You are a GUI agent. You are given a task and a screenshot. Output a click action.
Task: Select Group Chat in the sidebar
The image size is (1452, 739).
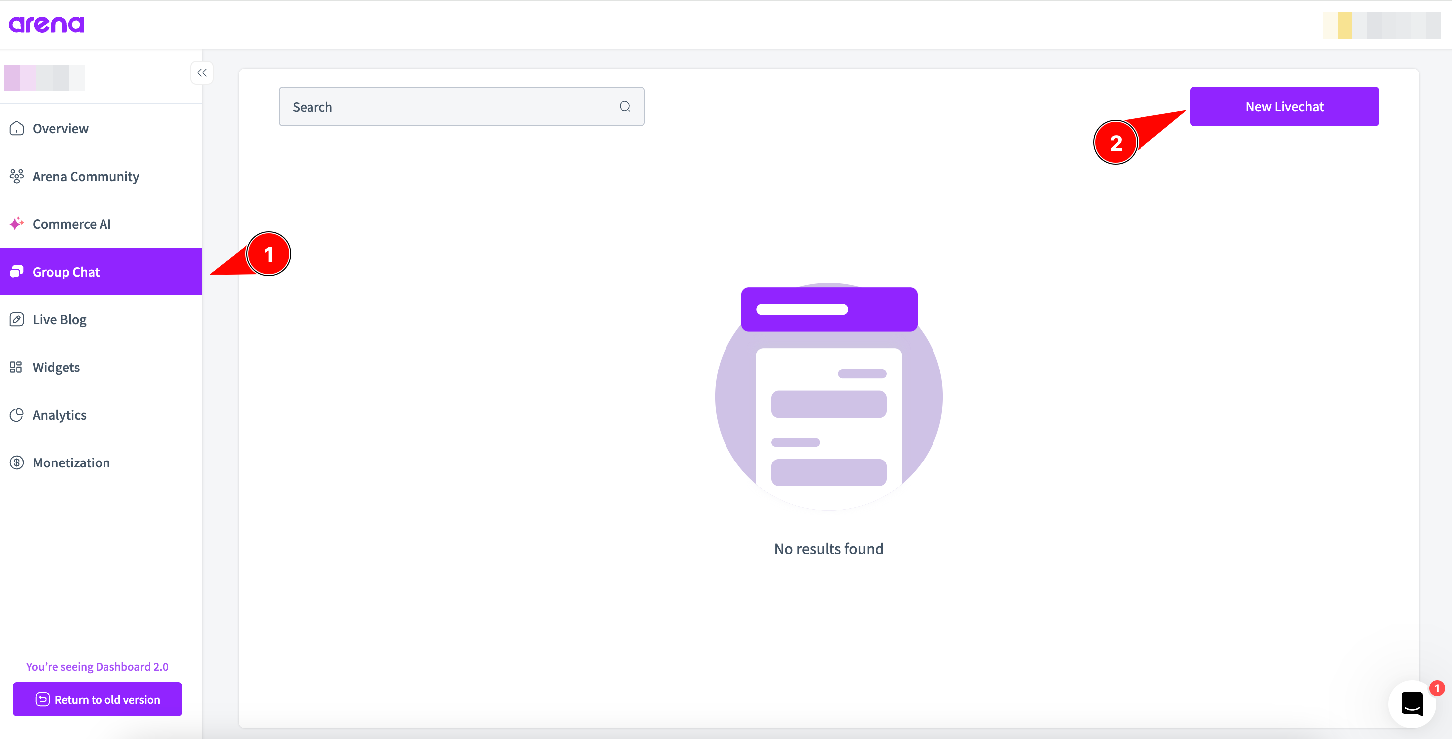[67, 272]
